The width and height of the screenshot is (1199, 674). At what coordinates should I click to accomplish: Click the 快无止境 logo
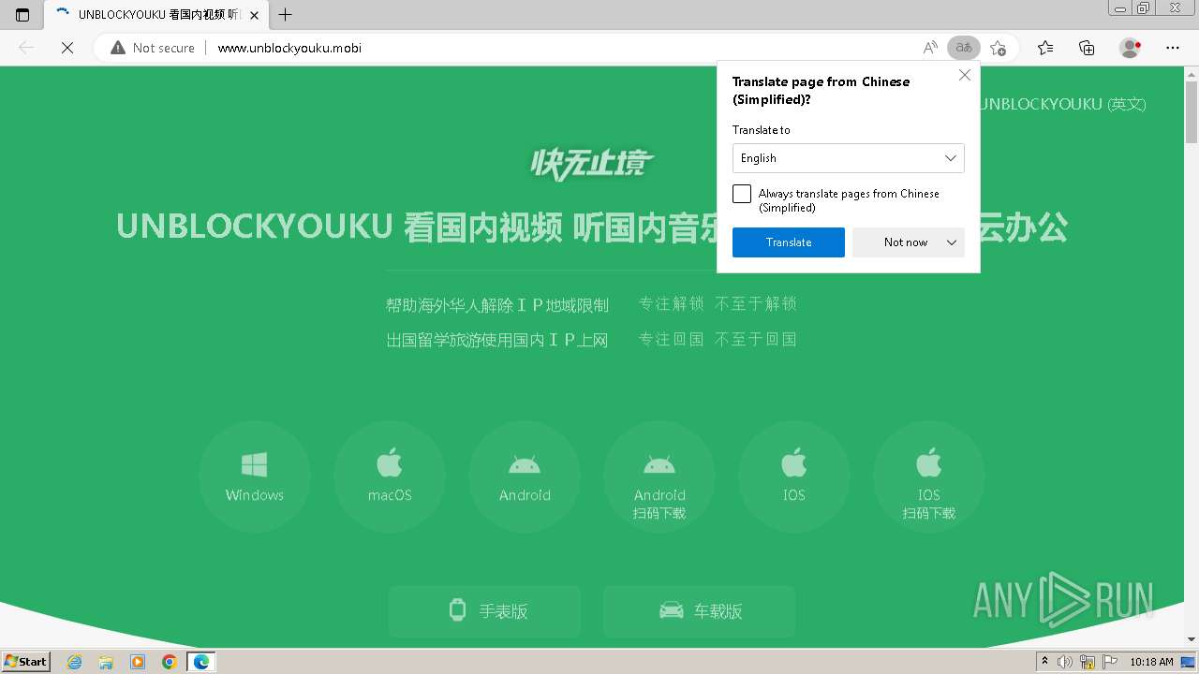click(x=592, y=165)
